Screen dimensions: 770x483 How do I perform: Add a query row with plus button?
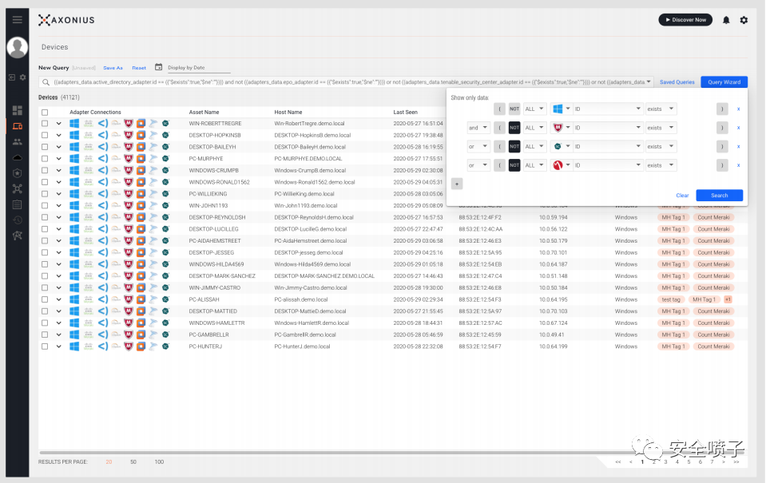[457, 184]
